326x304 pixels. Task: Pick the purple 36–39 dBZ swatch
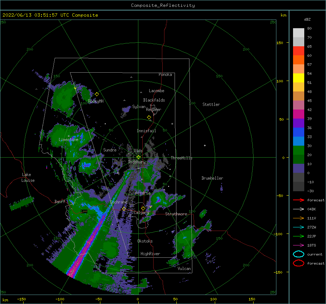(298, 123)
